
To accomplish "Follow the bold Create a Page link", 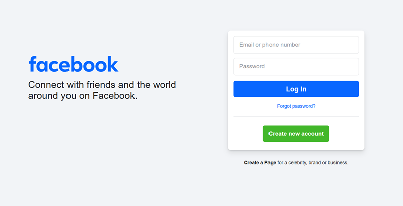I will [x=260, y=163].
